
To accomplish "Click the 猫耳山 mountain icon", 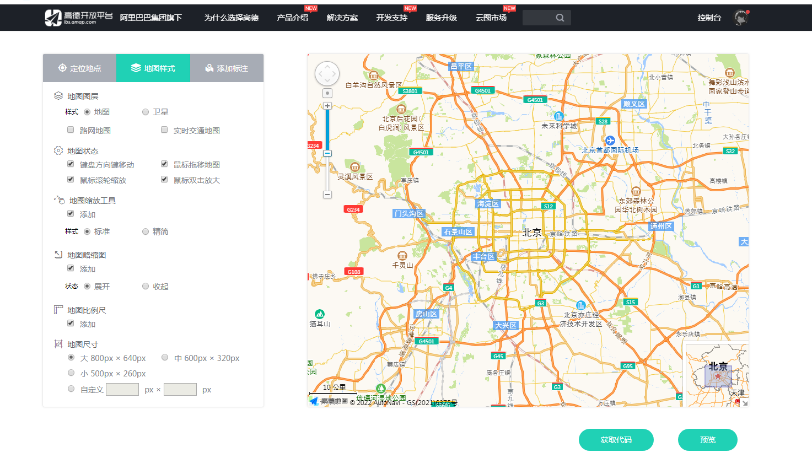I will (x=320, y=315).
